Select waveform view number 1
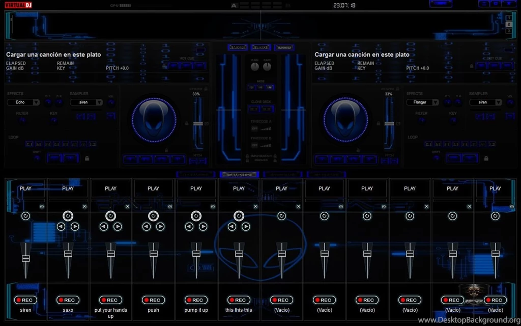 coord(509,18)
